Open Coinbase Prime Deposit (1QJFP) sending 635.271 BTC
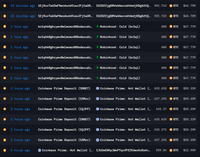The image size is (200, 157). [64, 130]
